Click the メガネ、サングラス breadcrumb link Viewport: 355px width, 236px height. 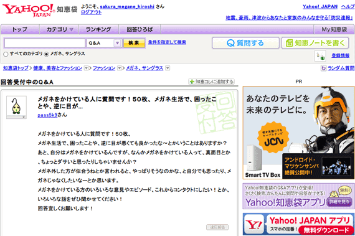(144, 68)
